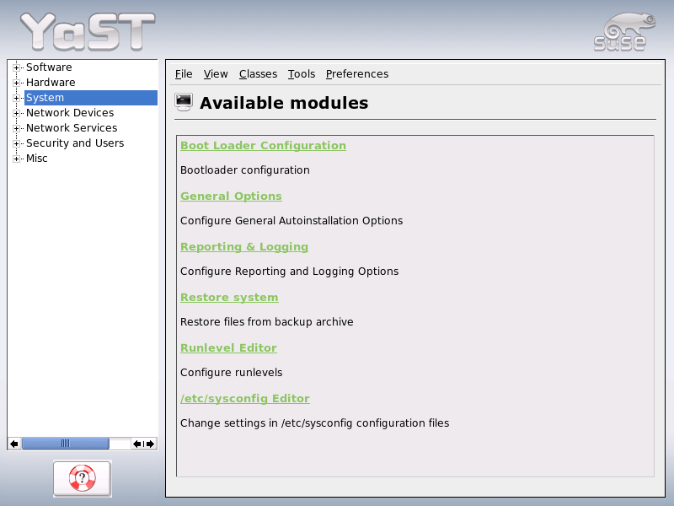Click Change settings in /etc/sysconfig description
This screenshot has height=506, width=674.
tap(314, 423)
